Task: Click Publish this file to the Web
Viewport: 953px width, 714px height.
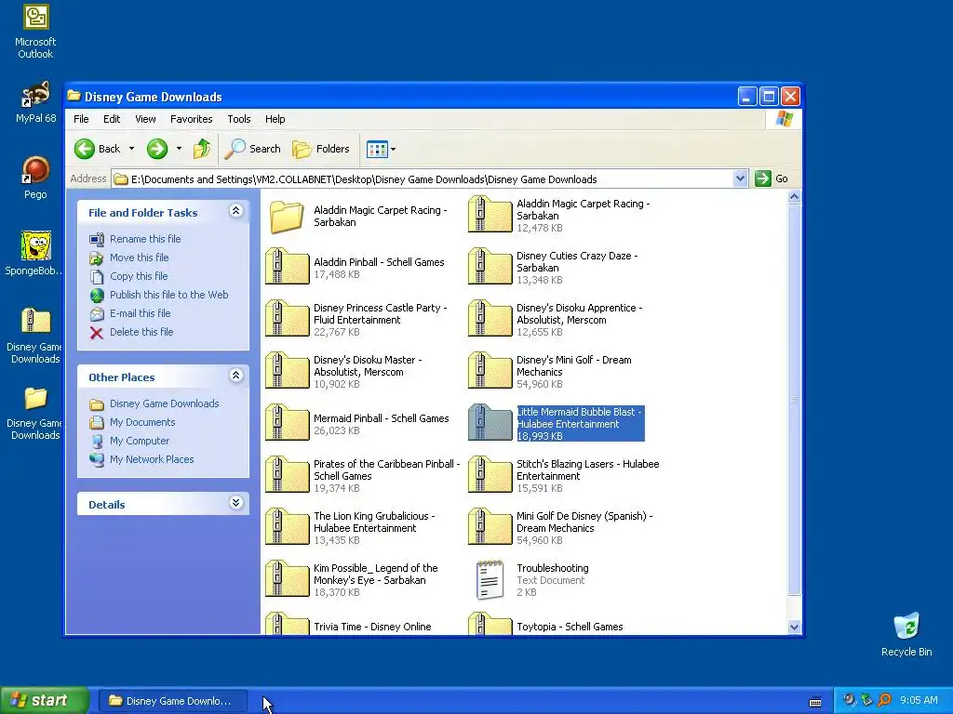Action: pos(169,295)
